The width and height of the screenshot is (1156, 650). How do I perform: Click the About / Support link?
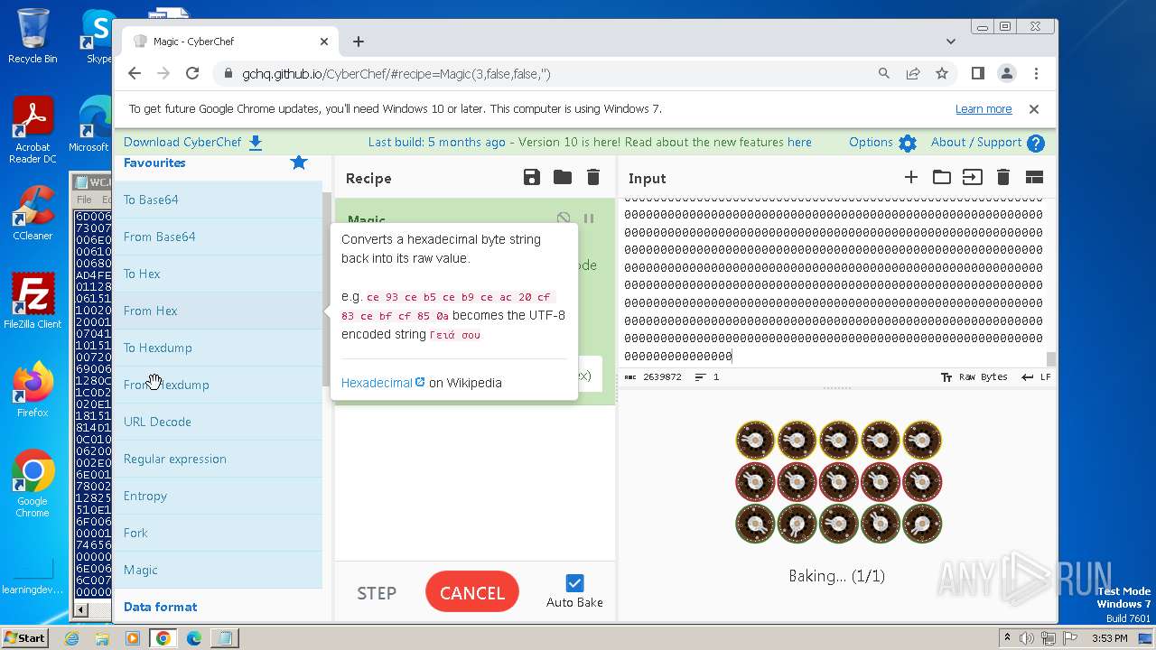976,143
